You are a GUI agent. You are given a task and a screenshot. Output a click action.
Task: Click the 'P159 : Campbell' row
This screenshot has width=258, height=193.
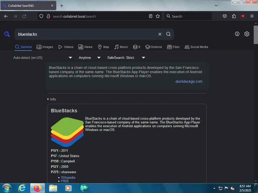click(x=63, y=161)
